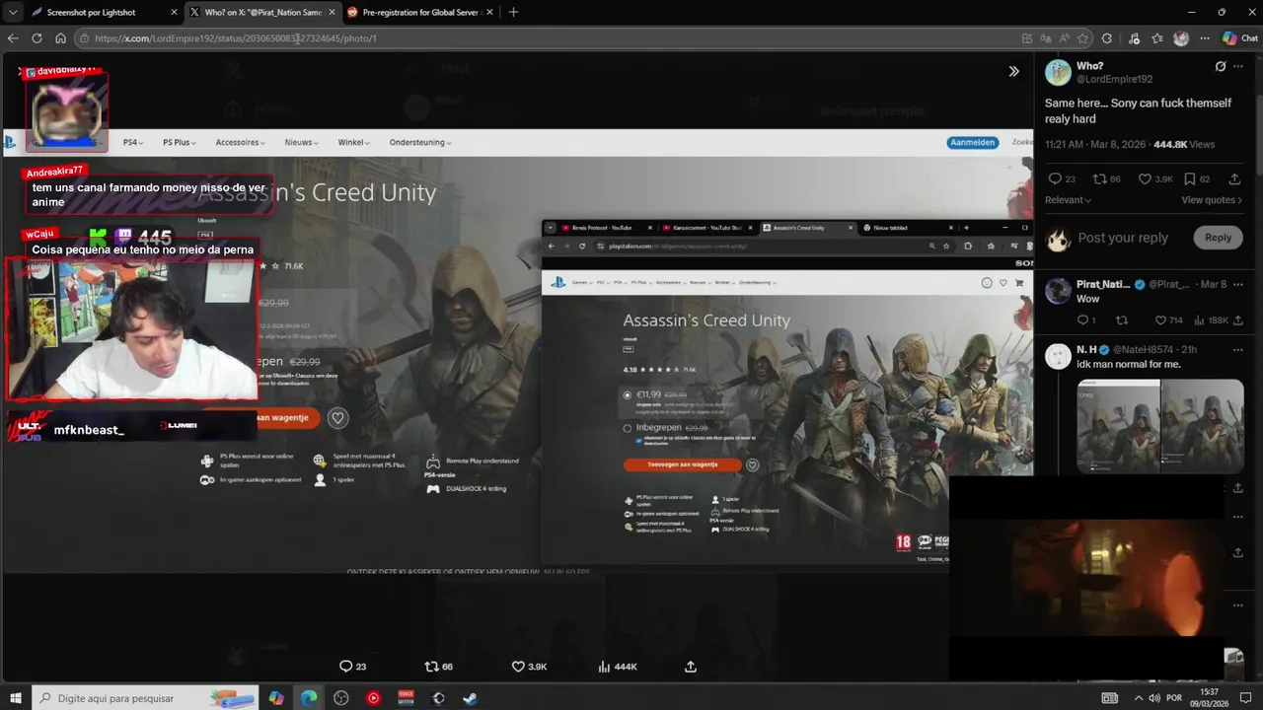1263x710 pixels.
Task: Click the x.com address bar URL
Action: pos(236,38)
